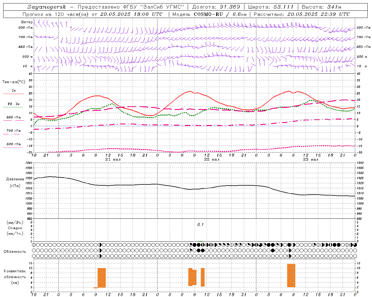Click the 850 гПа legend entry in temperature panel
The width and height of the screenshot is (372, 297).
tap(13, 117)
